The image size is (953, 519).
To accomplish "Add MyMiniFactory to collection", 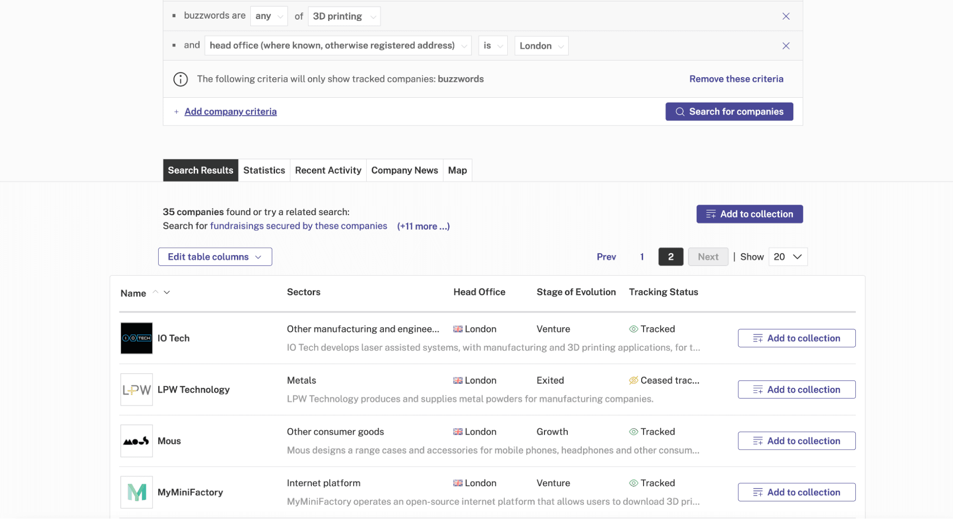I will tap(797, 492).
